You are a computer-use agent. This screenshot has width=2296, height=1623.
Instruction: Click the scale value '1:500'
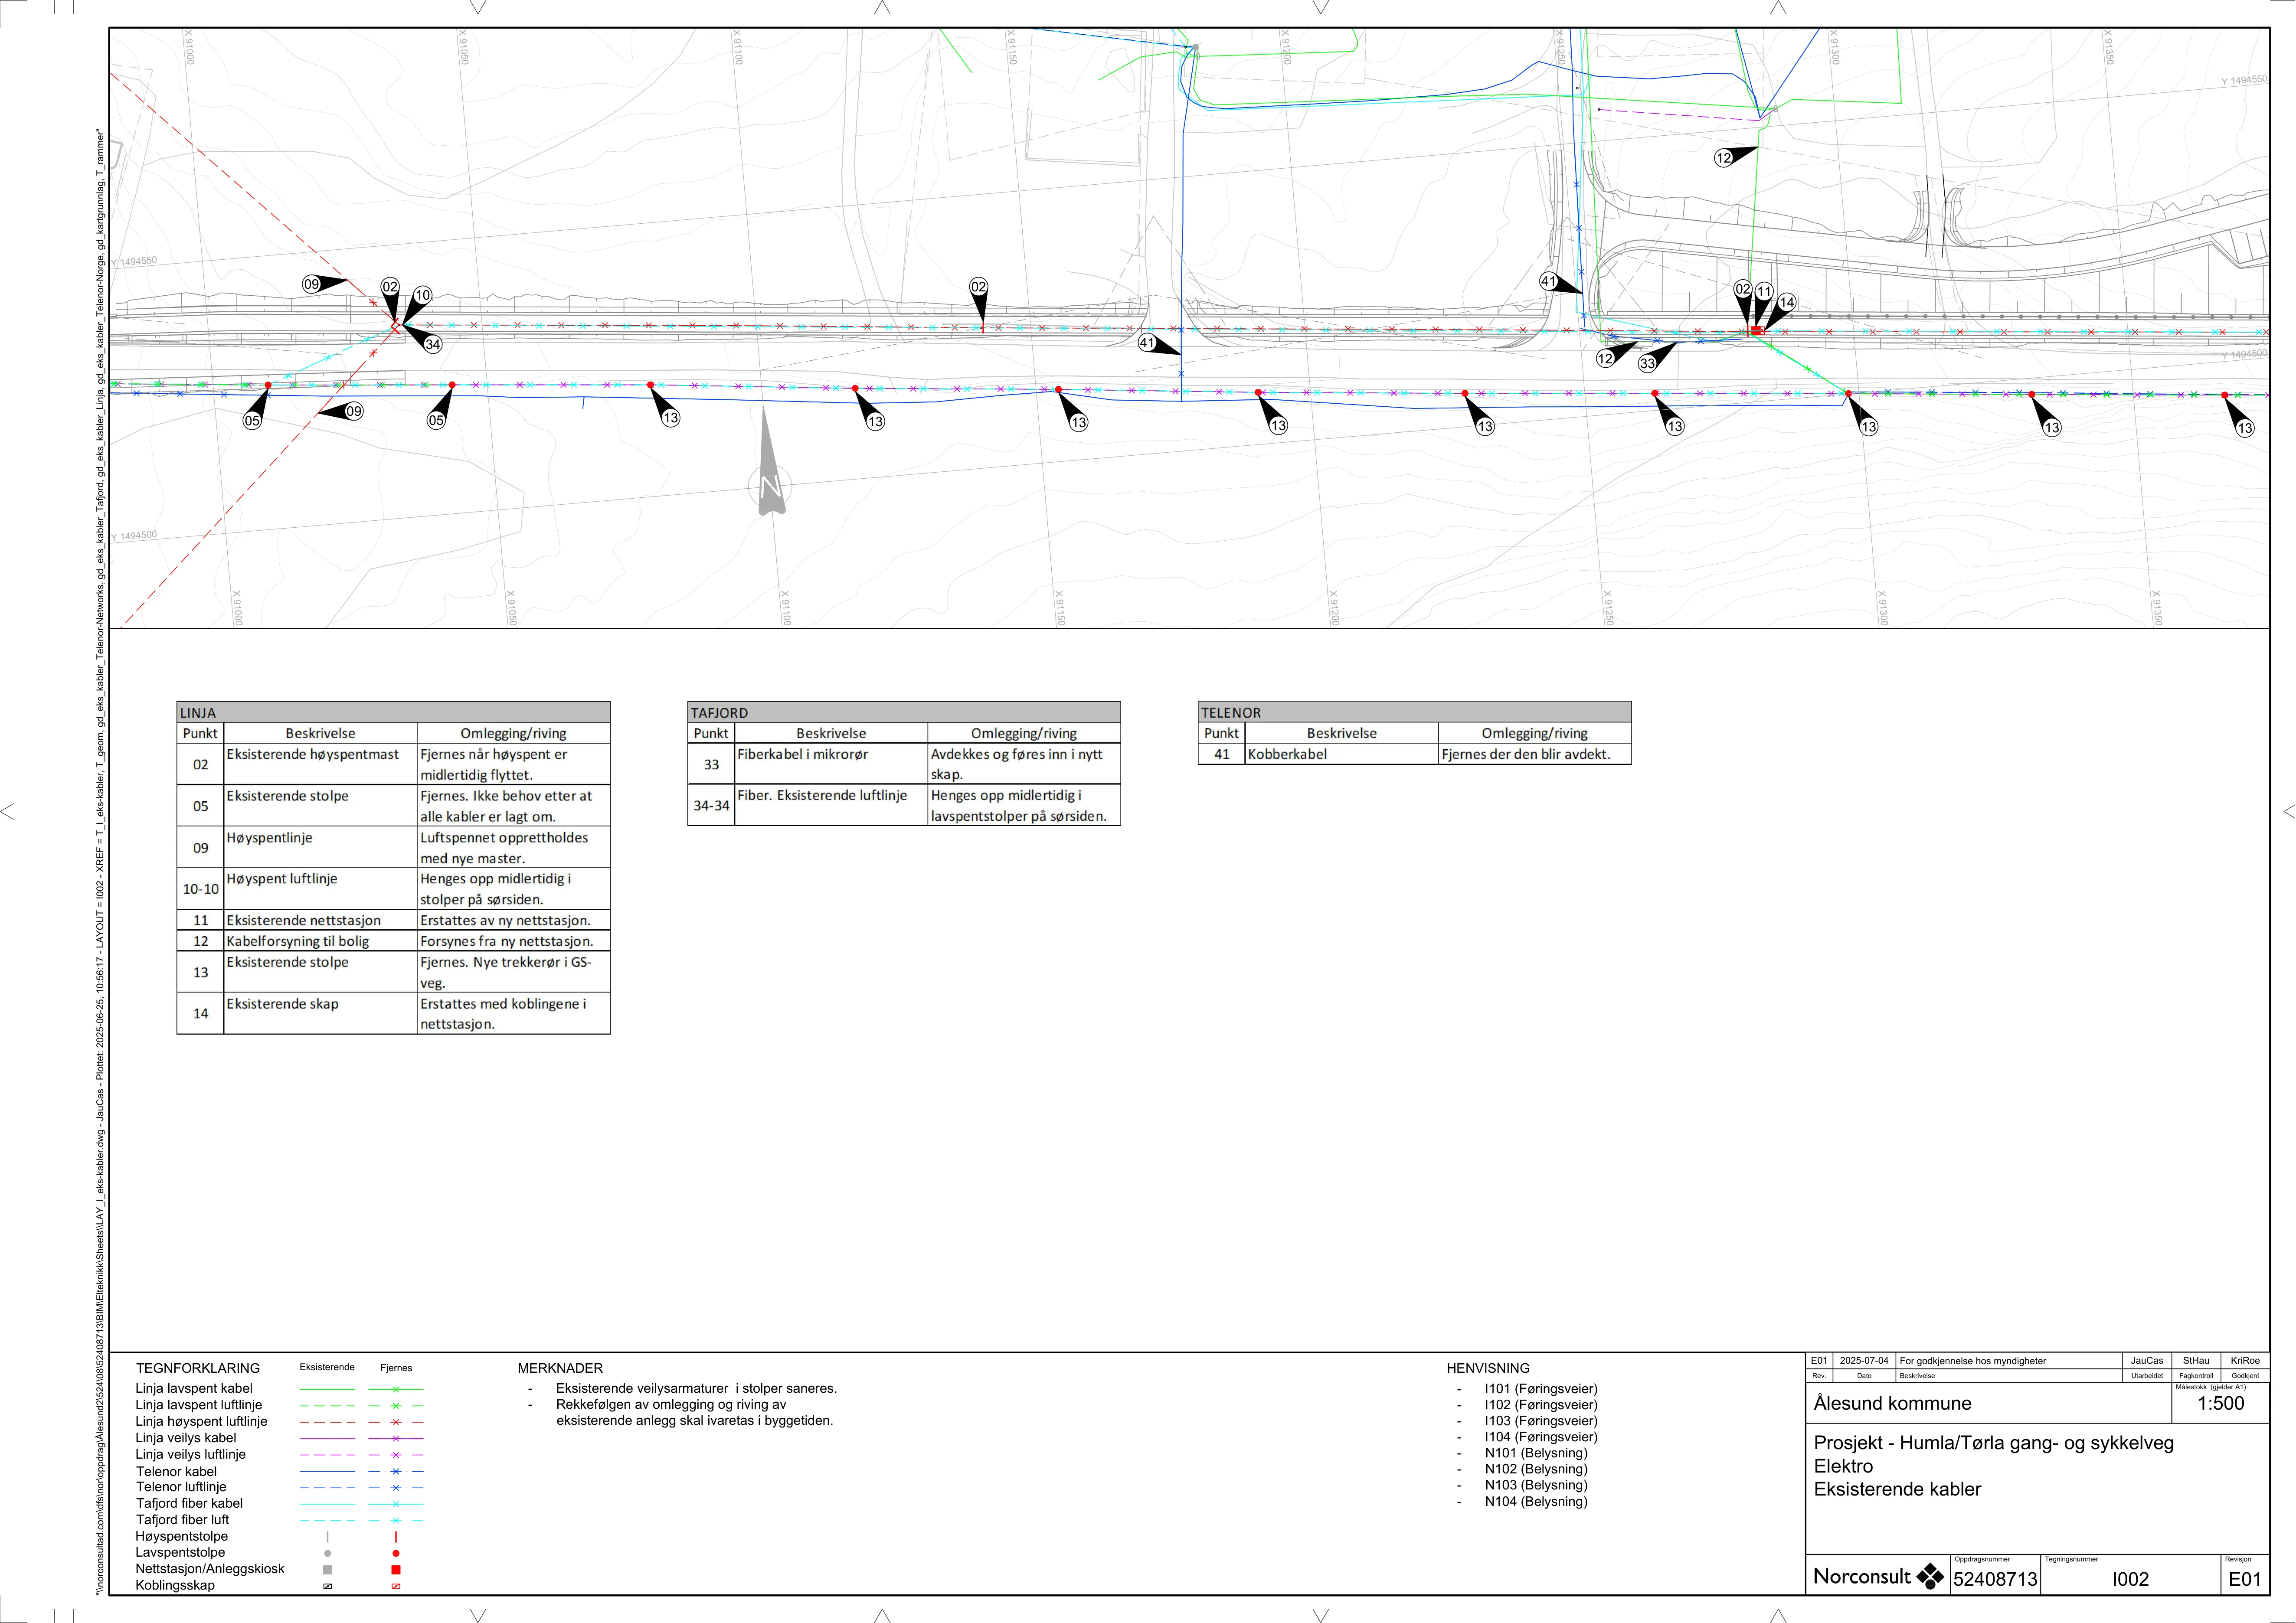[2220, 1403]
